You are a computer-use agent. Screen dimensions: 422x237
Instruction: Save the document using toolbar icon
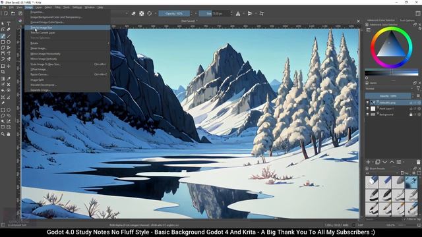[20, 13]
